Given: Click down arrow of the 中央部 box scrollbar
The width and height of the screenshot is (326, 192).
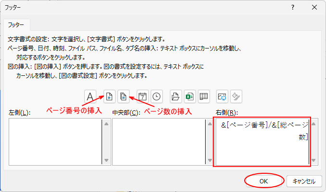Looking at the screenshot, I should click(210, 160).
